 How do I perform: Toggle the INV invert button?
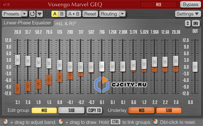click(196, 24)
